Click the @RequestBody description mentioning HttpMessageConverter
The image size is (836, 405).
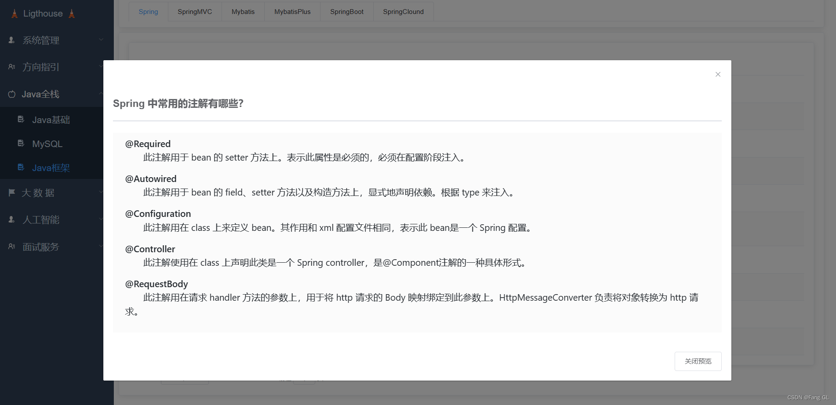412,304
